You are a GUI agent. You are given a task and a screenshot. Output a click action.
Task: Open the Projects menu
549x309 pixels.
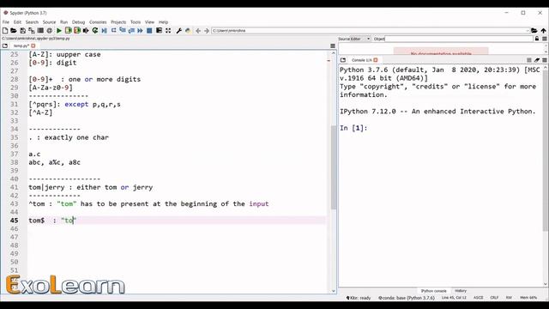(118, 22)
